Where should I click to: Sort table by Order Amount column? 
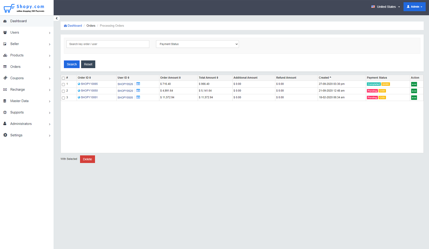[x=170, y=78]
